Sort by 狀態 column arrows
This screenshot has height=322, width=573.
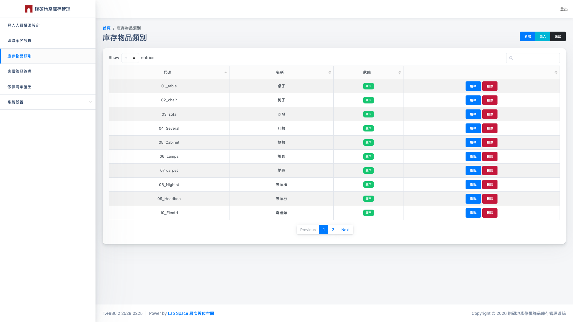[x=400, y=72]
